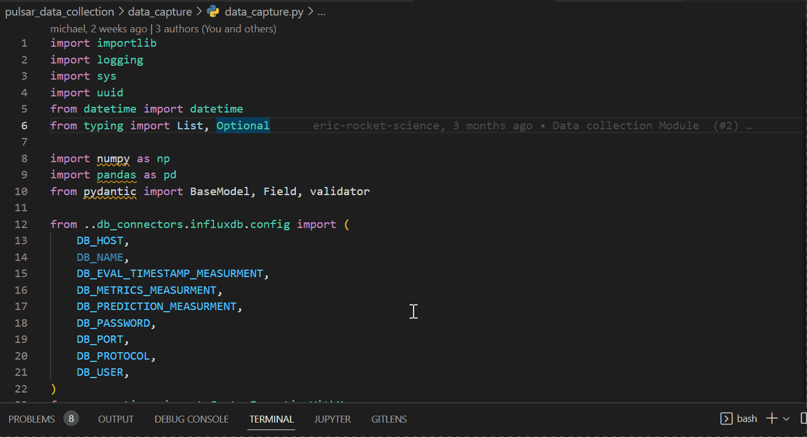Create a new terminal with plus icon

[771, 419]
